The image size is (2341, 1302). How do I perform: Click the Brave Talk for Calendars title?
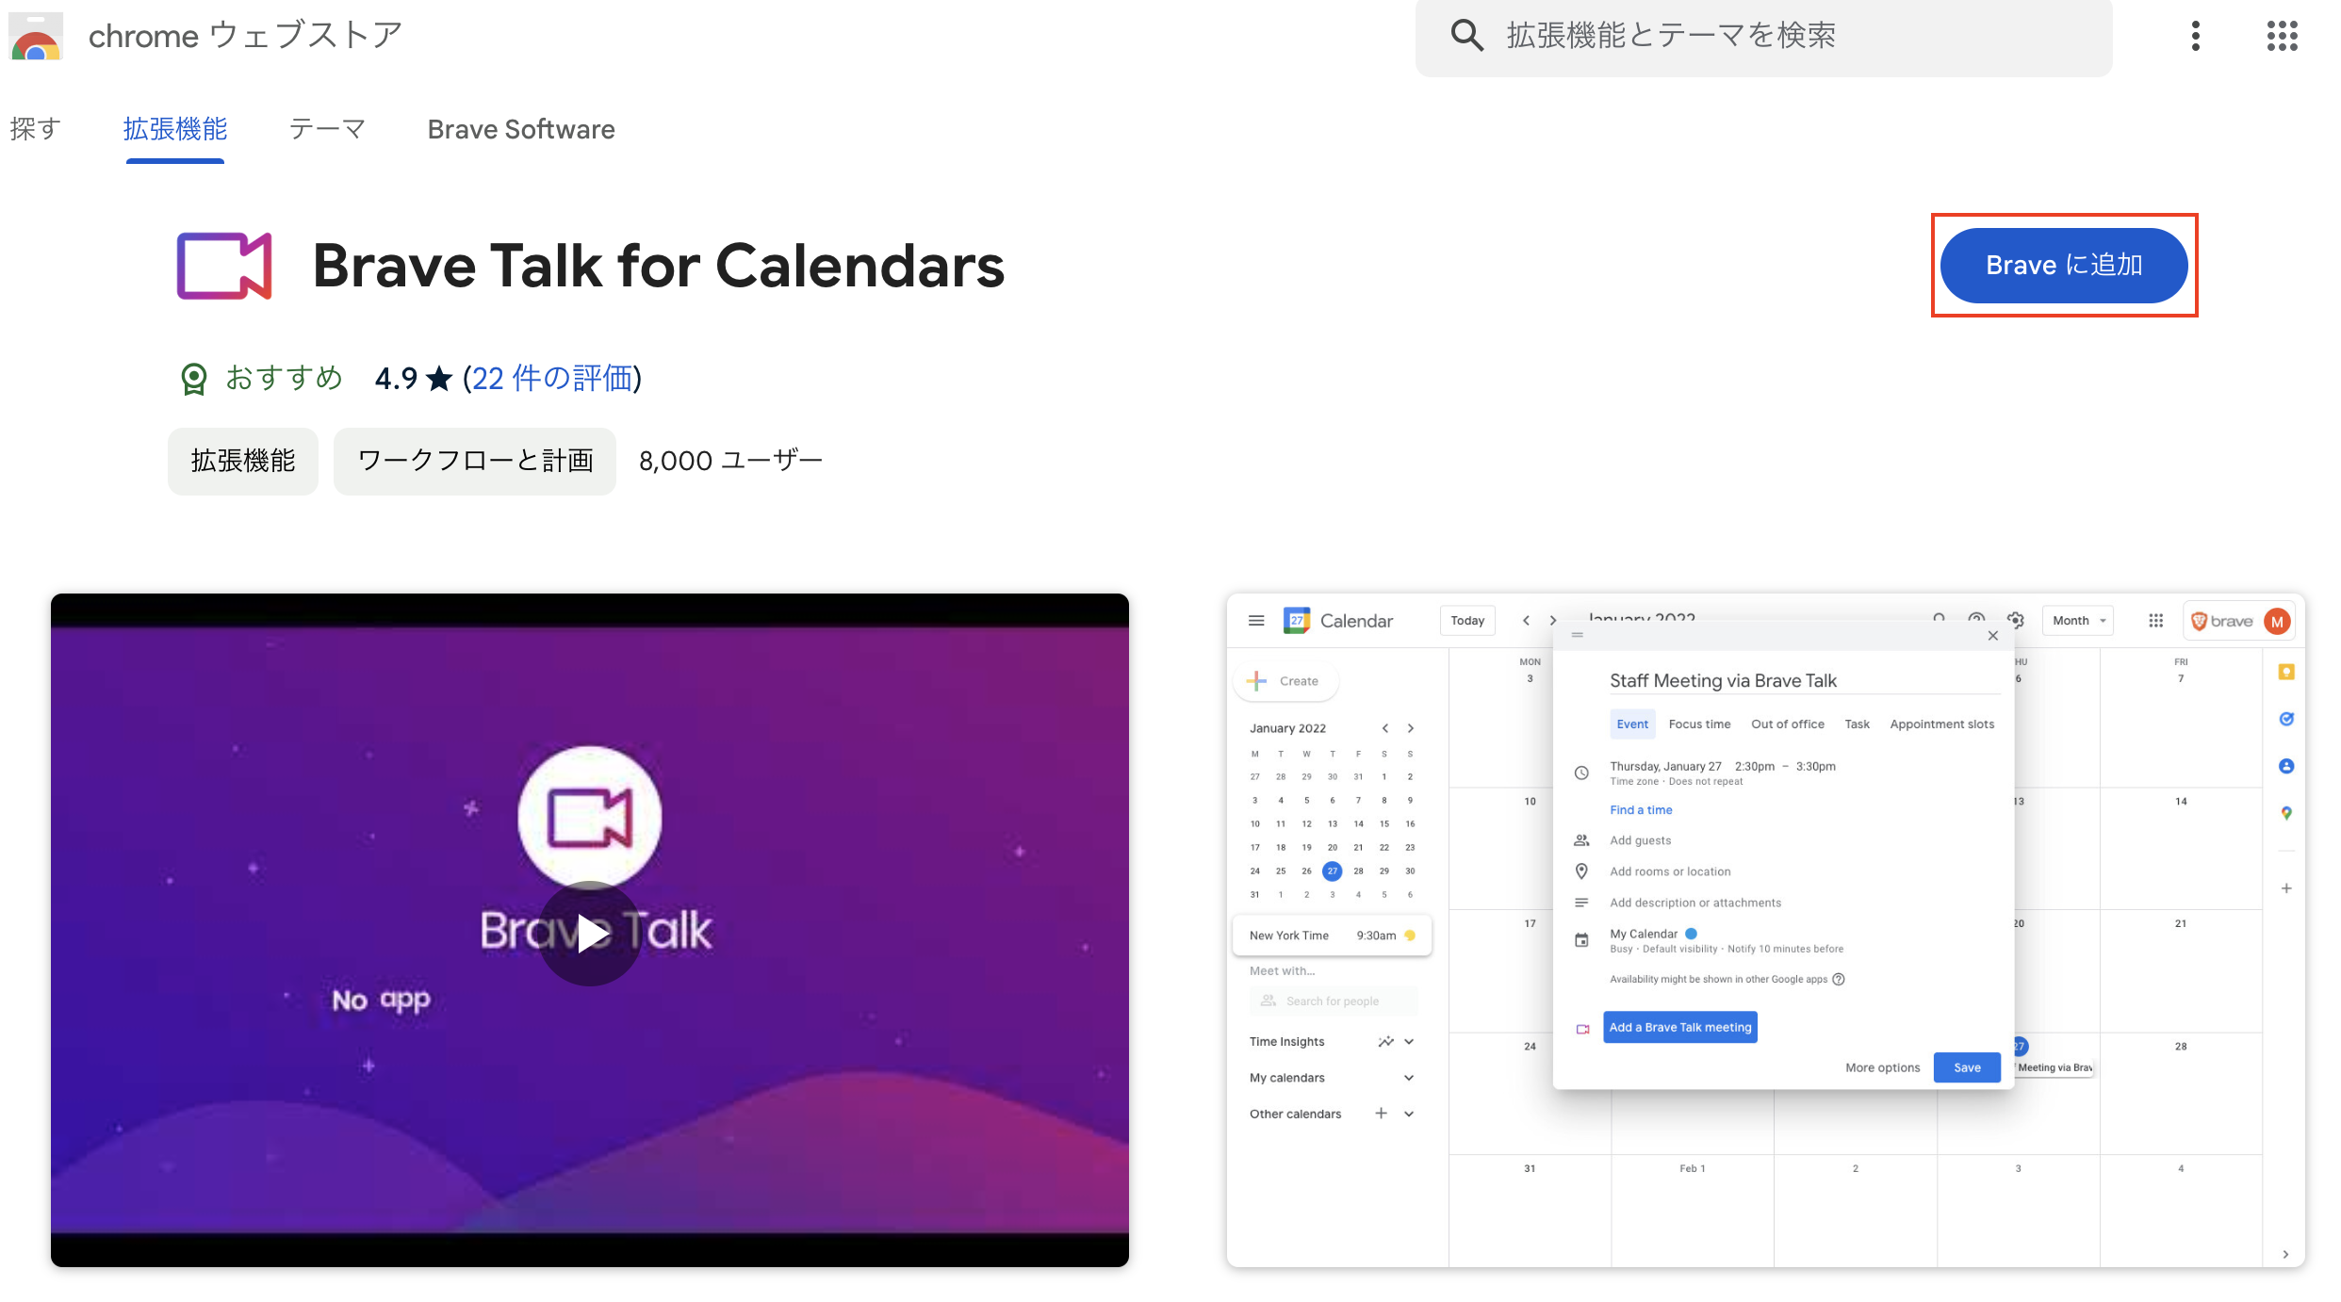click(659, 266)
